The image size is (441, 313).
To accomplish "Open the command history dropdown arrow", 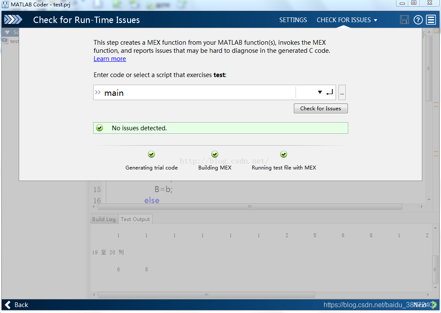I will pyautogui.click(x=320, y=92).
